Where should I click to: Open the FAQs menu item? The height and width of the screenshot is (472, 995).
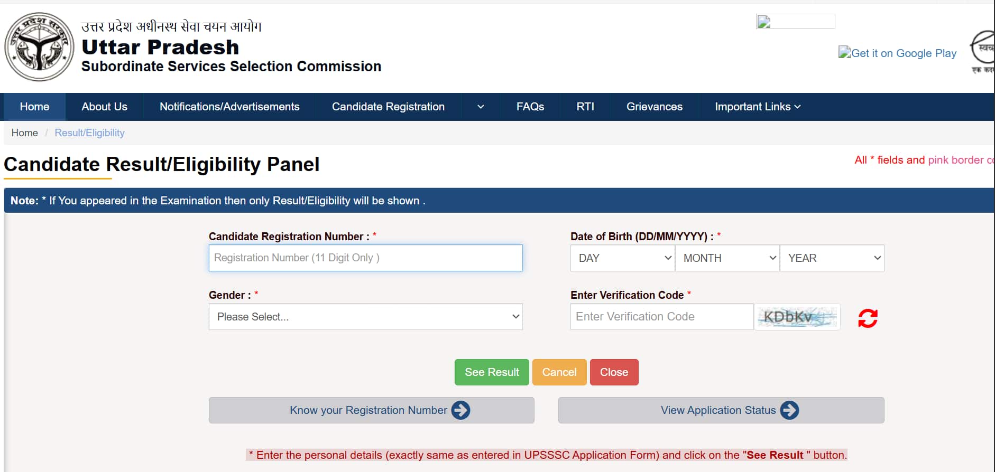(x=530, y=107)
